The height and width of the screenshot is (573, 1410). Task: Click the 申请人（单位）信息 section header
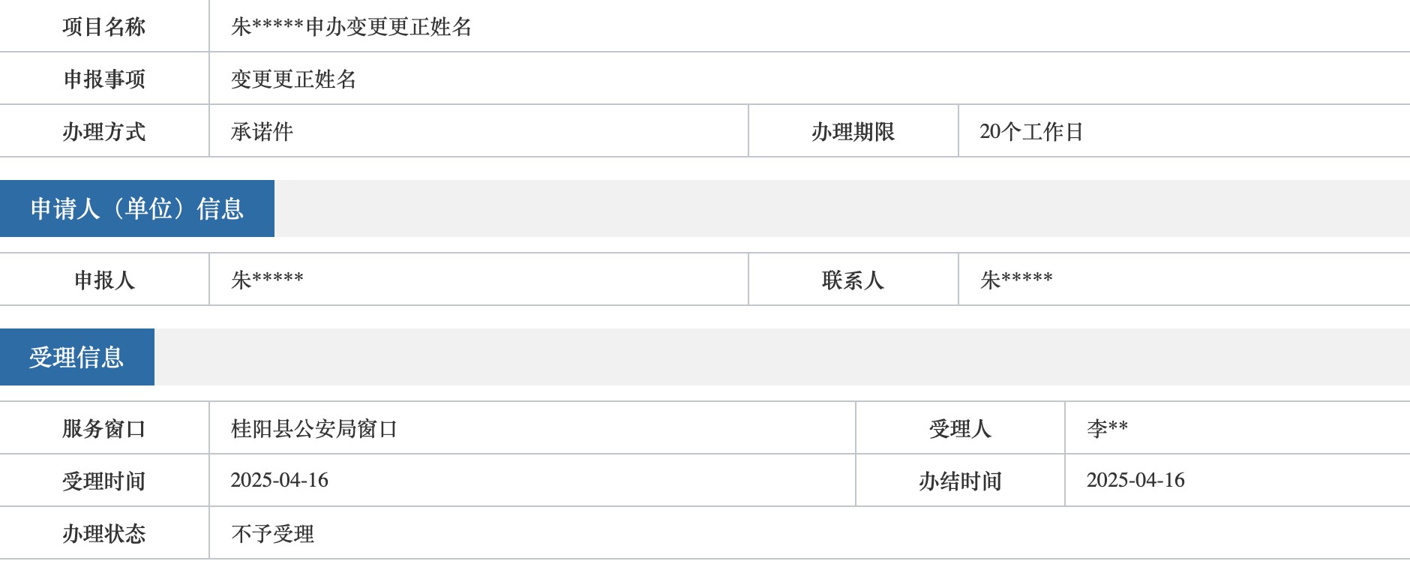tap(137, 208)
